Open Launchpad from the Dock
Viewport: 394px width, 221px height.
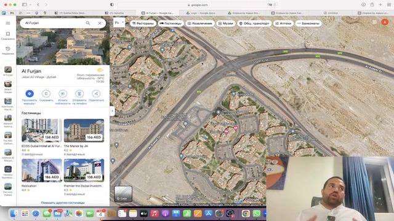tap(25, 214)
